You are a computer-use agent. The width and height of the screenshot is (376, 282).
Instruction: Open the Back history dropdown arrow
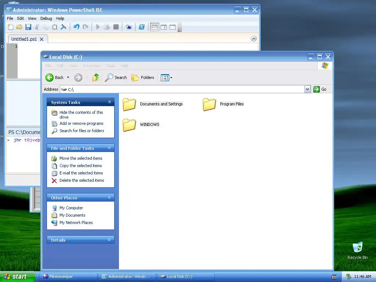[x=68, y=77]
